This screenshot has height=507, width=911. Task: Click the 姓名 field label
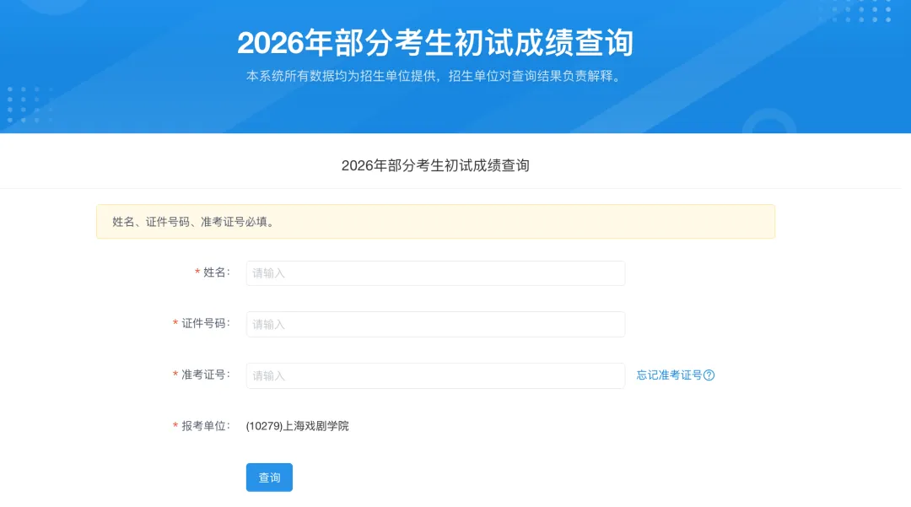[216, 272]
